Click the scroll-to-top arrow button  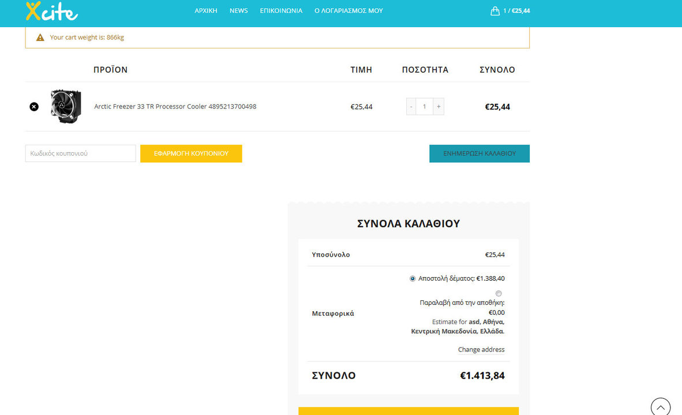tap(660, 407)
